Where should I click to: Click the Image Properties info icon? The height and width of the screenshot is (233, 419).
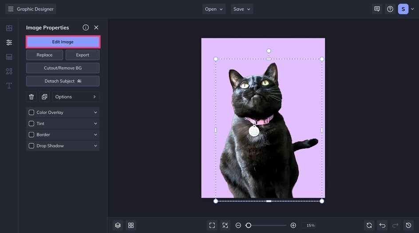tap(86, 27)
